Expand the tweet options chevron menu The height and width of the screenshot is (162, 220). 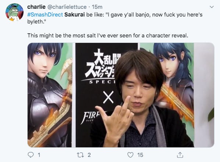pos(212,7)
